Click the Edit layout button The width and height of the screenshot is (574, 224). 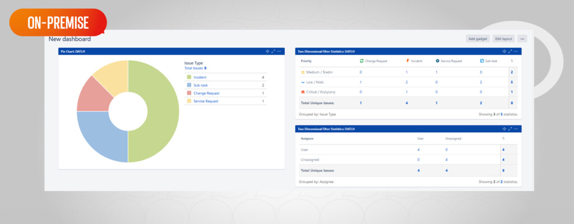click(x=503, y=39)
